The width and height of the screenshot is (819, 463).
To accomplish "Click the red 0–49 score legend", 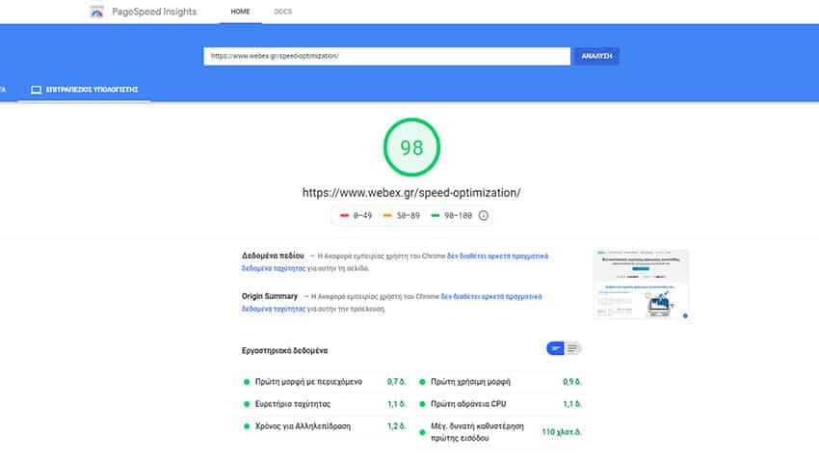I will [x=356, y=215].
